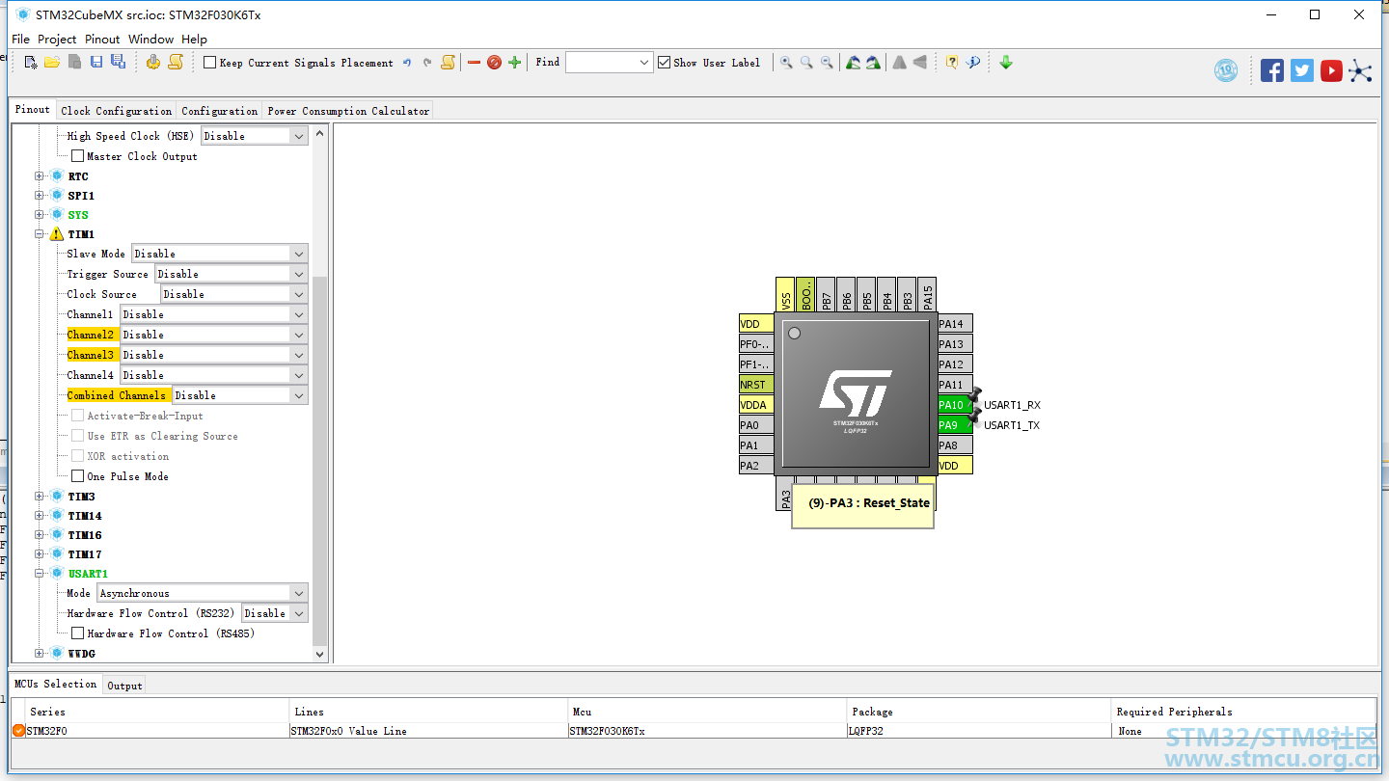Open the File menu

(20, 40)
